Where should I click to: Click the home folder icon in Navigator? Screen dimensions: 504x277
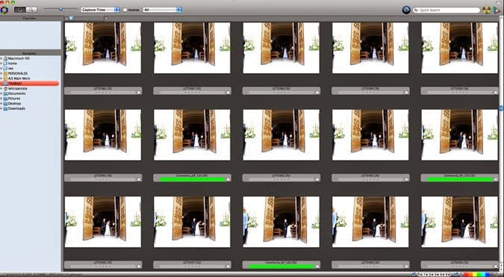point(5,63)
